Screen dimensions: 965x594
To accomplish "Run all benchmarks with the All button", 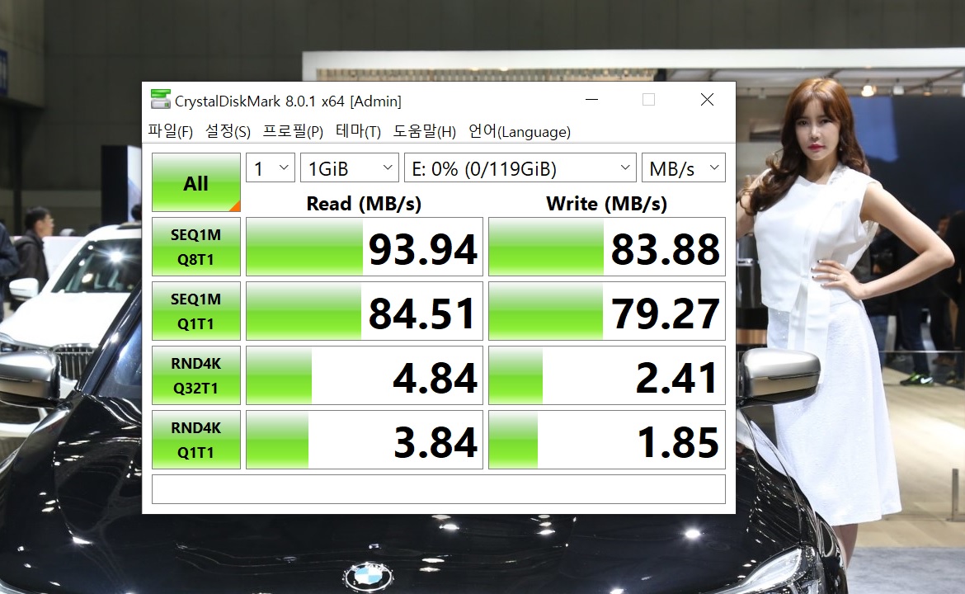I will [195, 182].
